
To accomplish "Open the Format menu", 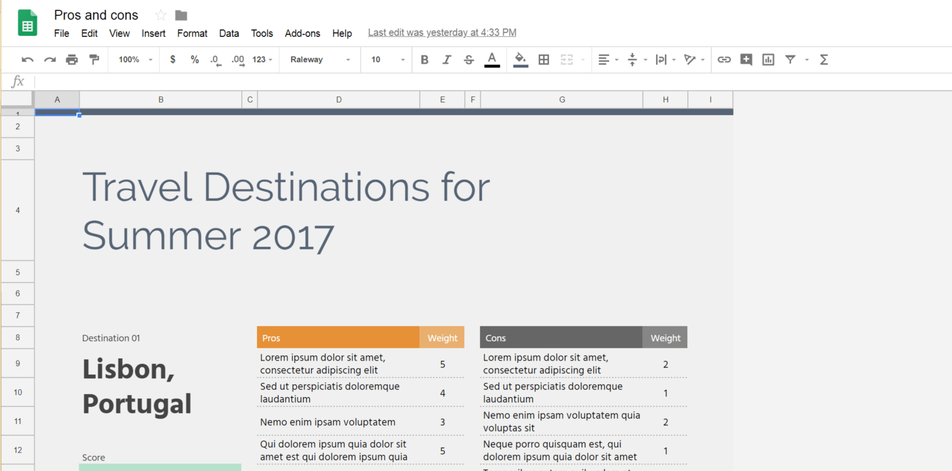I will [x=192, y=33].
